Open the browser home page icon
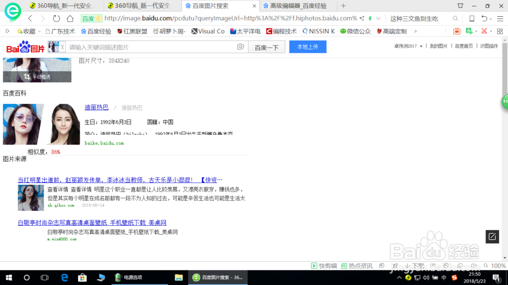The image size is (508, 285). click(x=70, y=18)
